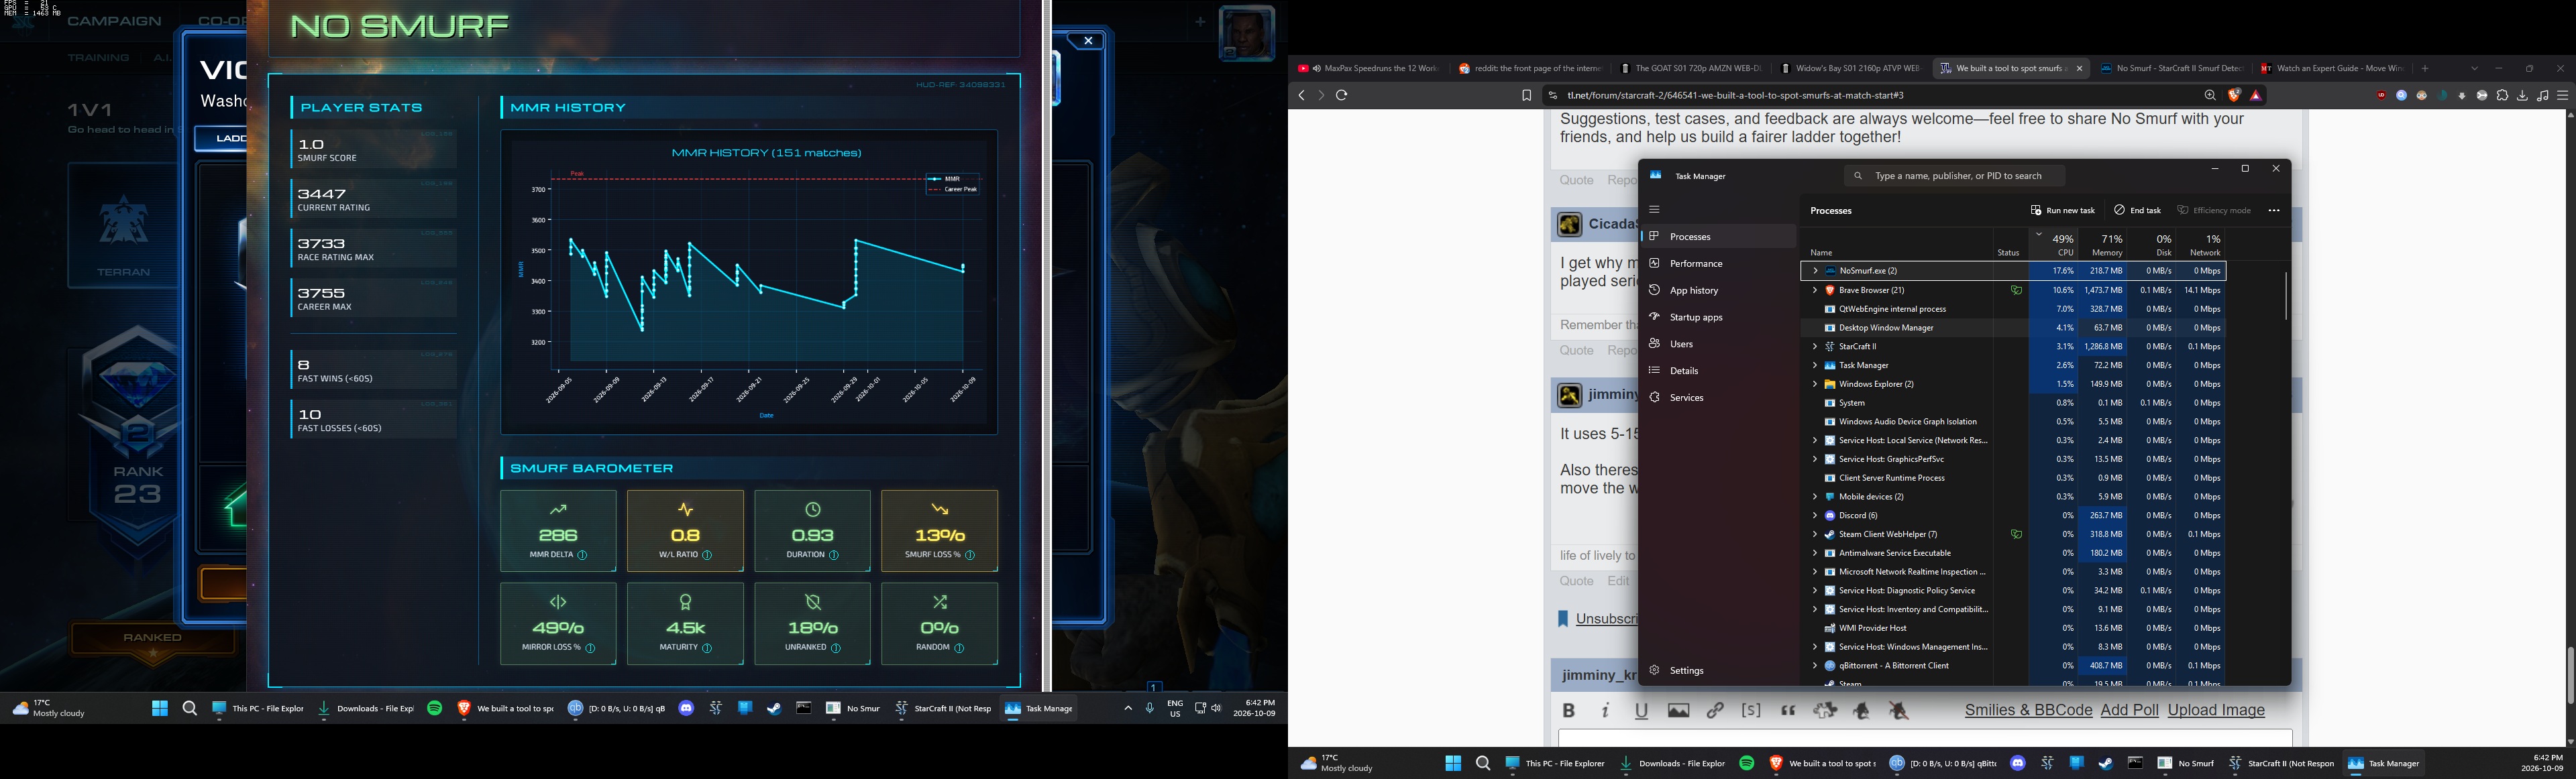
Task: Expand the NoSmurf.exe (2) process group
Action: click(1815, 271)
